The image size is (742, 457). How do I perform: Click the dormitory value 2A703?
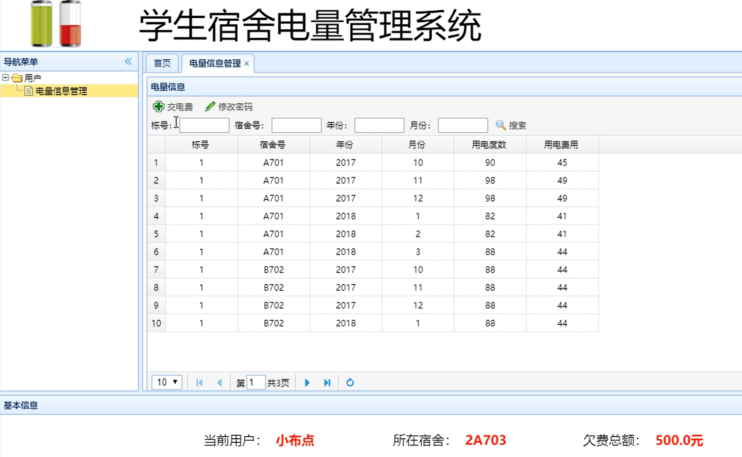[x=486, y=440]
